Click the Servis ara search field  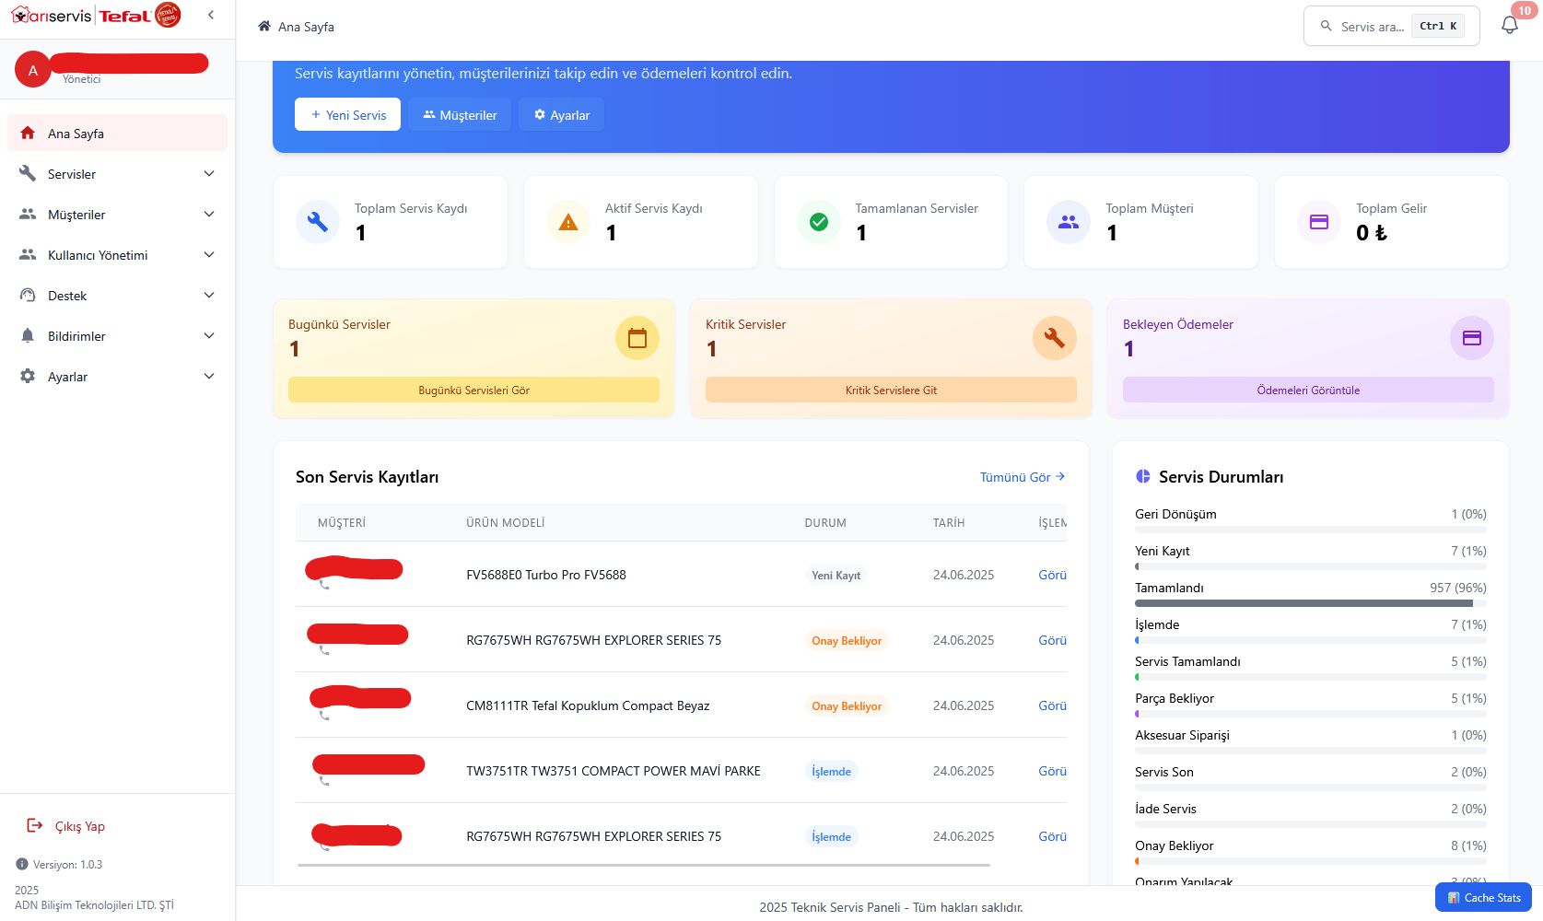[1372, 27]
